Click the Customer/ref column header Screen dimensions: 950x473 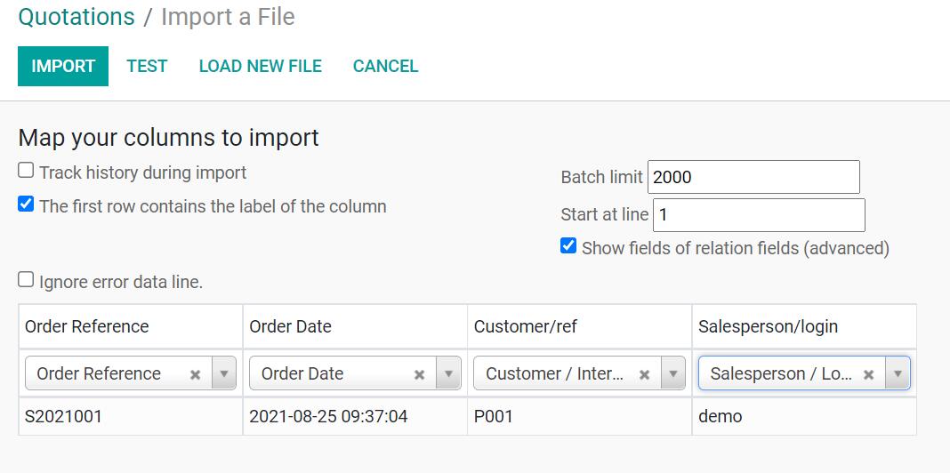[579, 326]
